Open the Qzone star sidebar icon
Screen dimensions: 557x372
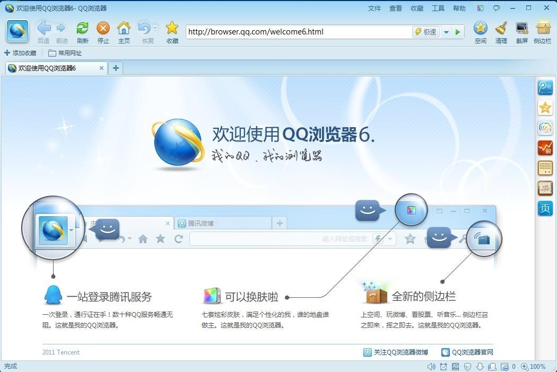click(545, 107)
